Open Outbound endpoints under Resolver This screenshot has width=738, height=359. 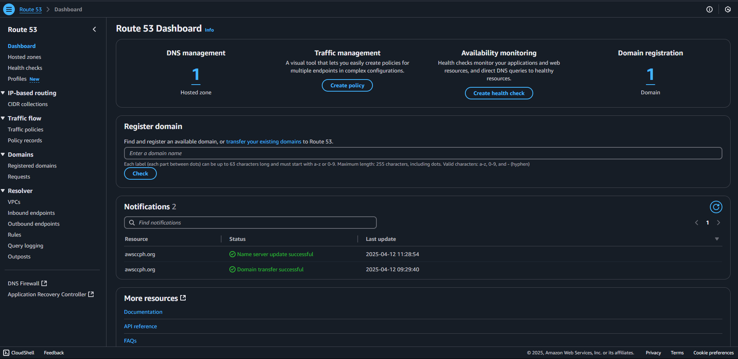(34, 224)
